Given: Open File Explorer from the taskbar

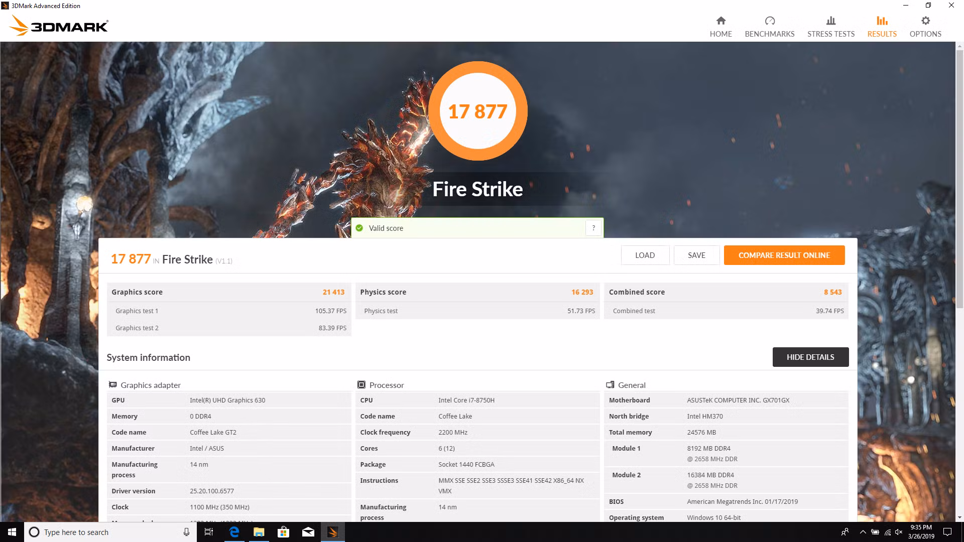Looking at the screenshot, I should 259,532.
